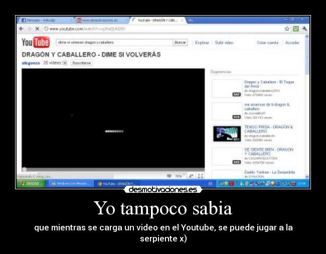Click thumbnail for El Toque del Amor
326x254 pixels.
(227, 88)
